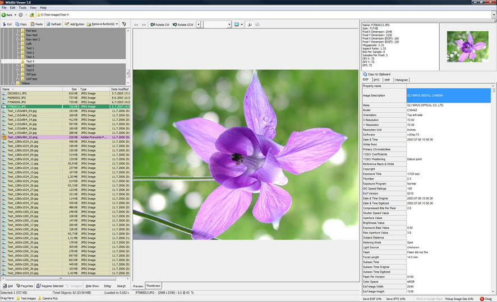Expand the wmf test folder
This screenshot has width=497, height=302.
pos(17,79)
